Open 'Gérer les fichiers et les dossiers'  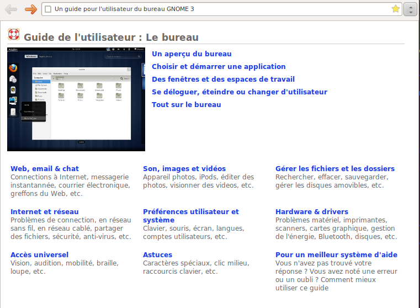pos(335,169)
